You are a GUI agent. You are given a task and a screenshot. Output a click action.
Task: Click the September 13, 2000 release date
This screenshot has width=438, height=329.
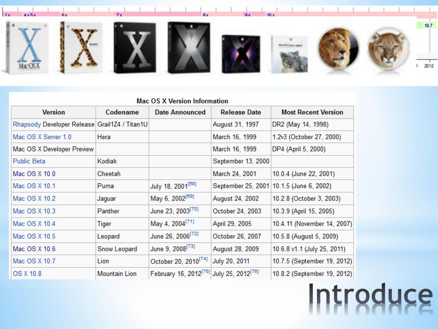(241, 161)
